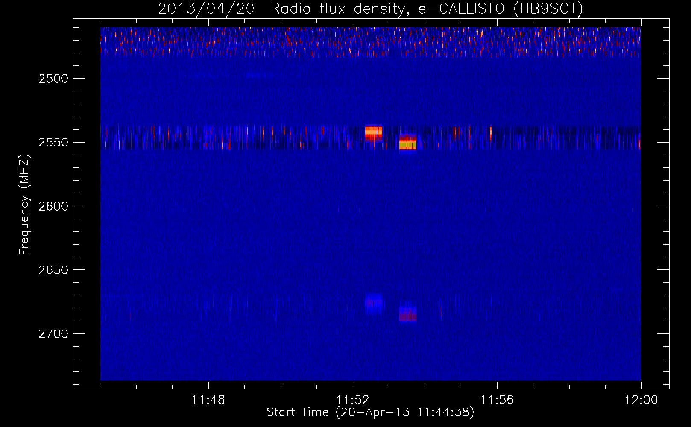Click the 2550 frequency axis label
691x427 pixels.
53,143
